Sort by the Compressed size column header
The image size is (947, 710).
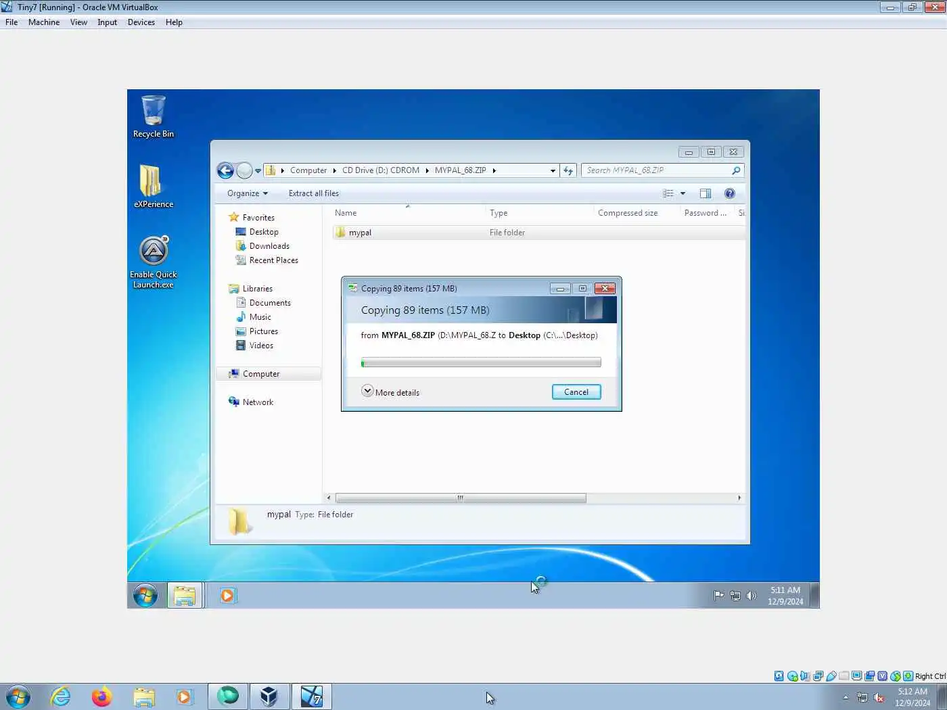(x=635, y=213)
